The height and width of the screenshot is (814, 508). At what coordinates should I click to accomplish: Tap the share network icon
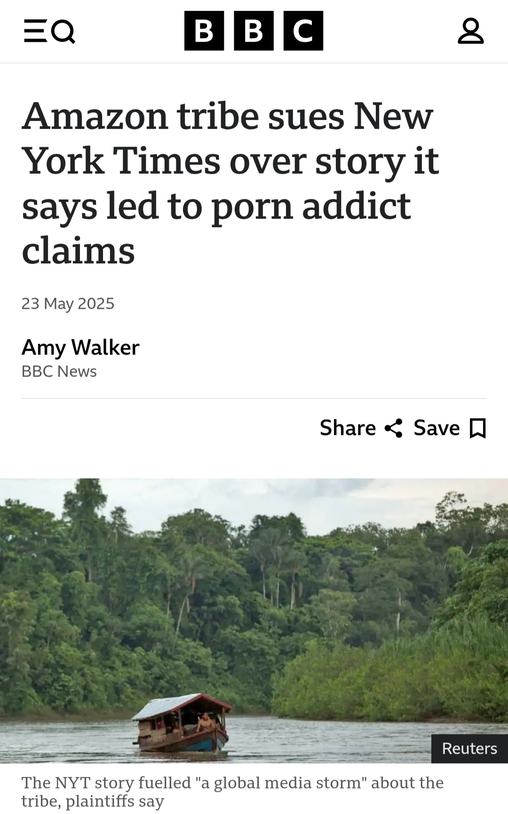point(393,428)
